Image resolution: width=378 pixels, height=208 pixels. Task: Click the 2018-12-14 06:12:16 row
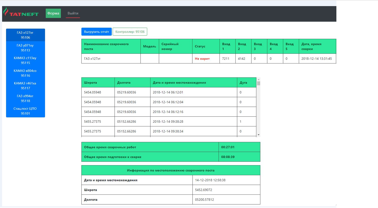169,112
